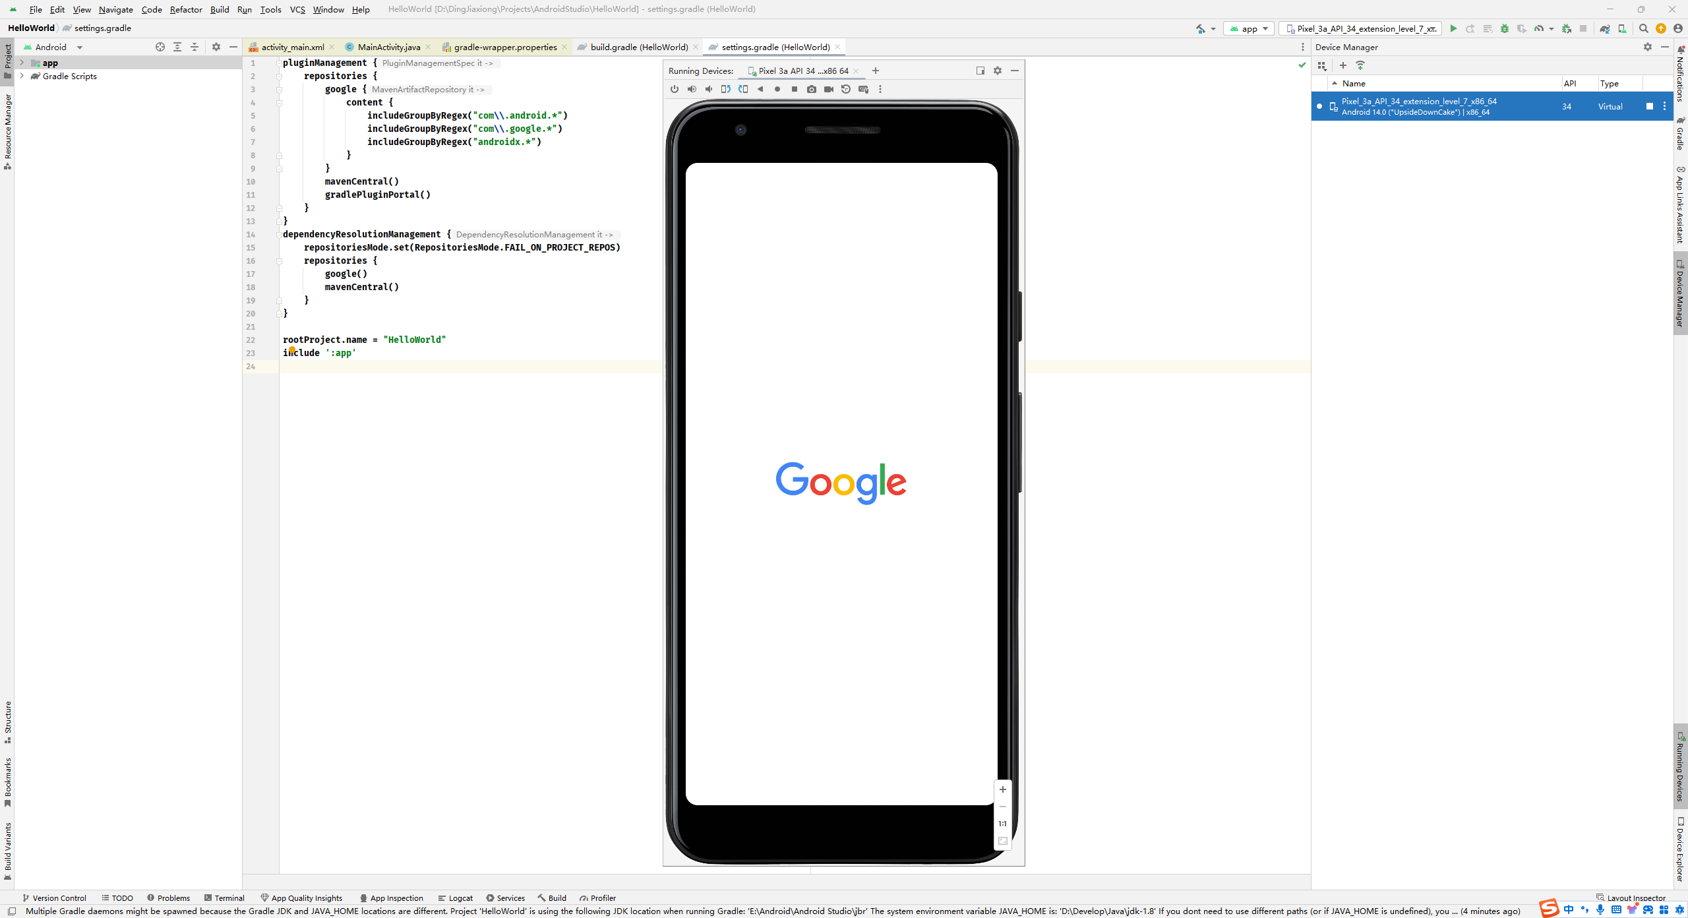
Task: Click the emulator keyboard input icon
Action: [x=863, y=89]
